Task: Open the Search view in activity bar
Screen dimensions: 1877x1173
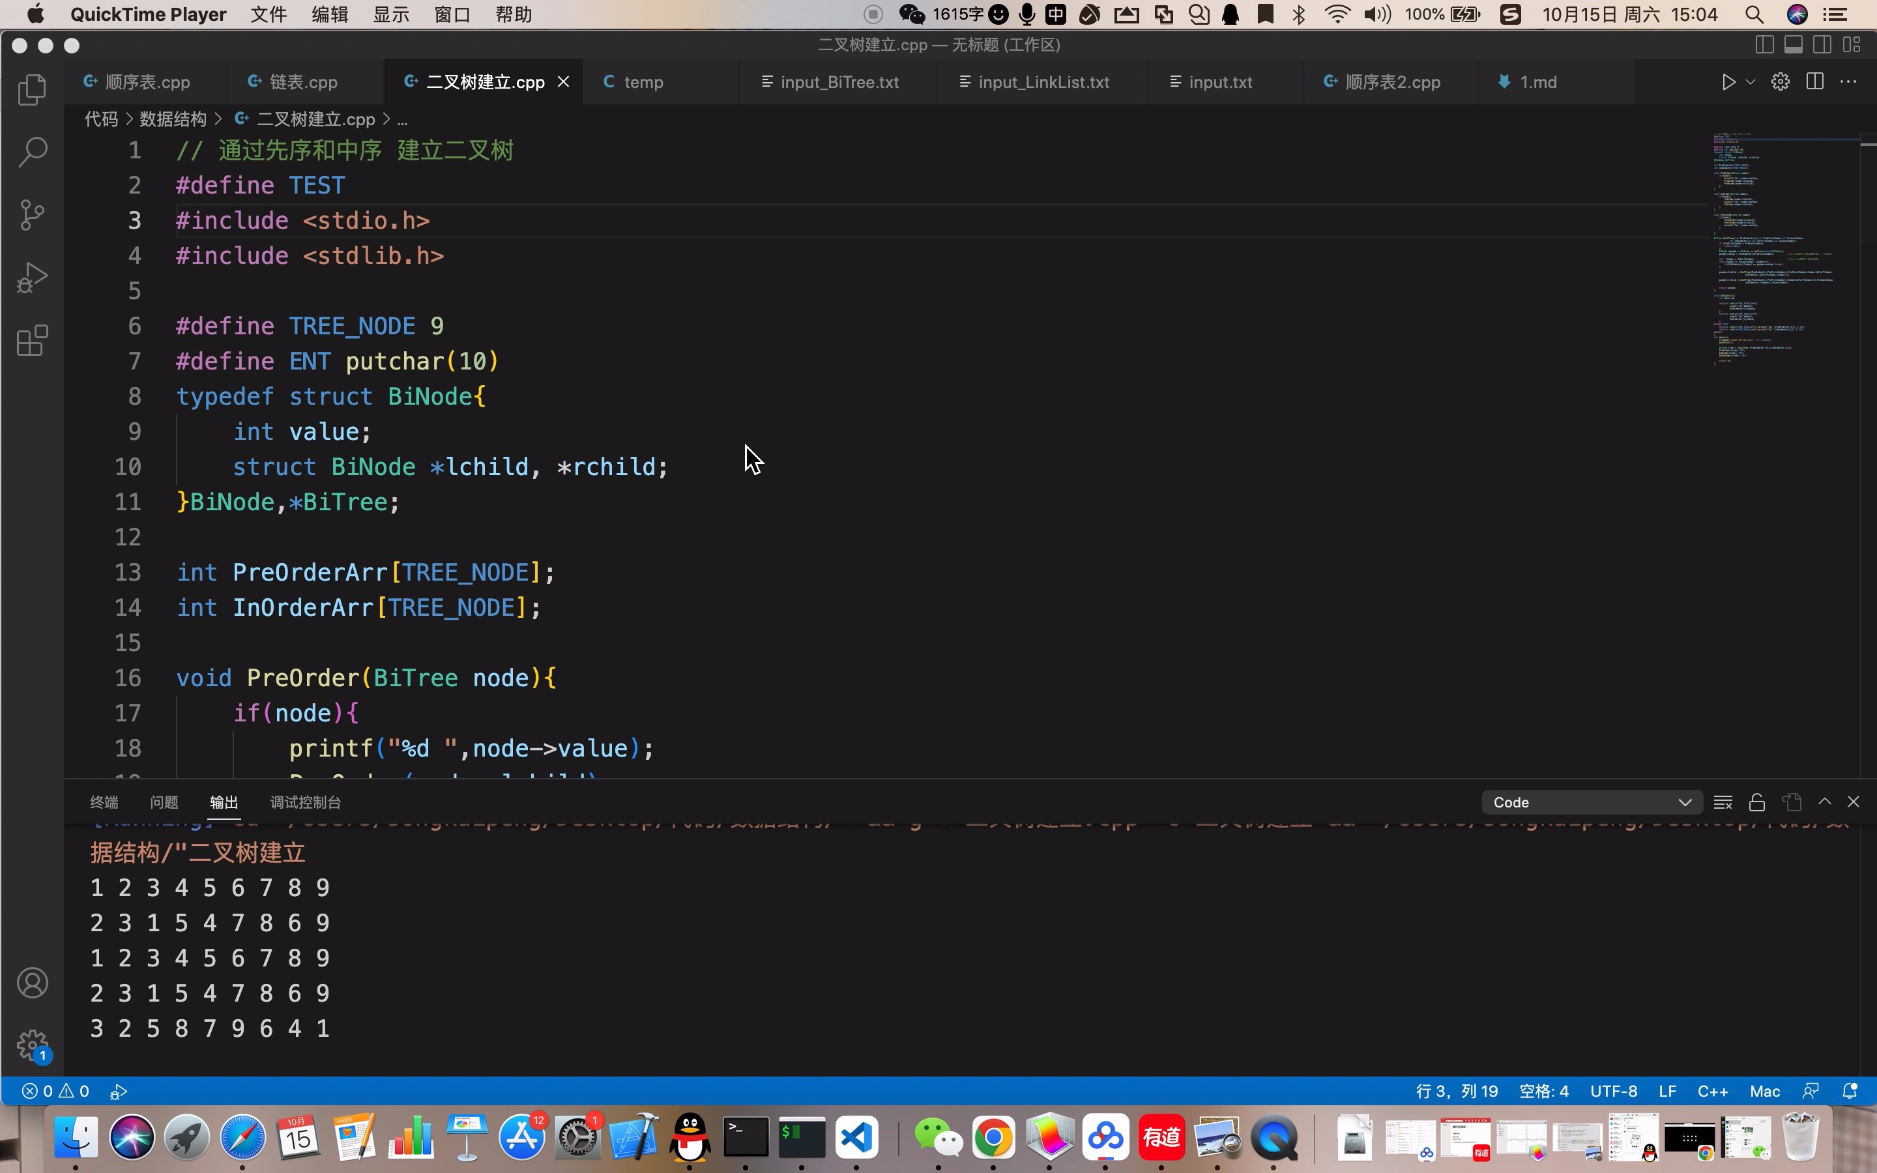Action: point(32,152)
